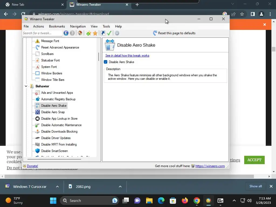276x207 pixels.
Task: Go to Winaero Tweaker home page icon
Action: 80,33
